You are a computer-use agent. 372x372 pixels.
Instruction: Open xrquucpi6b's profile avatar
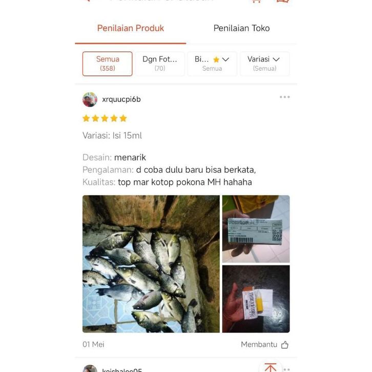(90, 99)
